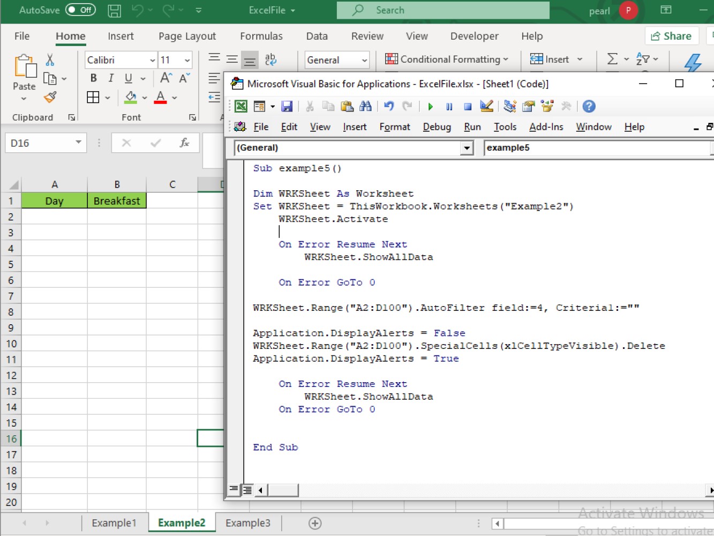This screenshot has height=536, width=714.
Task: Open Find using the binoculars icon
Action: pyautogui.click(x=366, y=106)
